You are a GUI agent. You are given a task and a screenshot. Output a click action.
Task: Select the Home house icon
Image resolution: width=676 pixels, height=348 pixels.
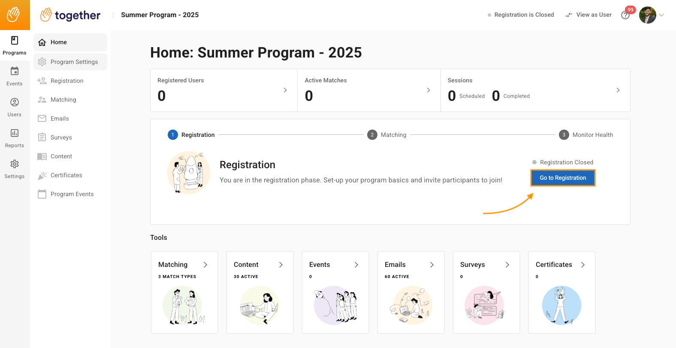pyautogui.click(x=42, y=42)
